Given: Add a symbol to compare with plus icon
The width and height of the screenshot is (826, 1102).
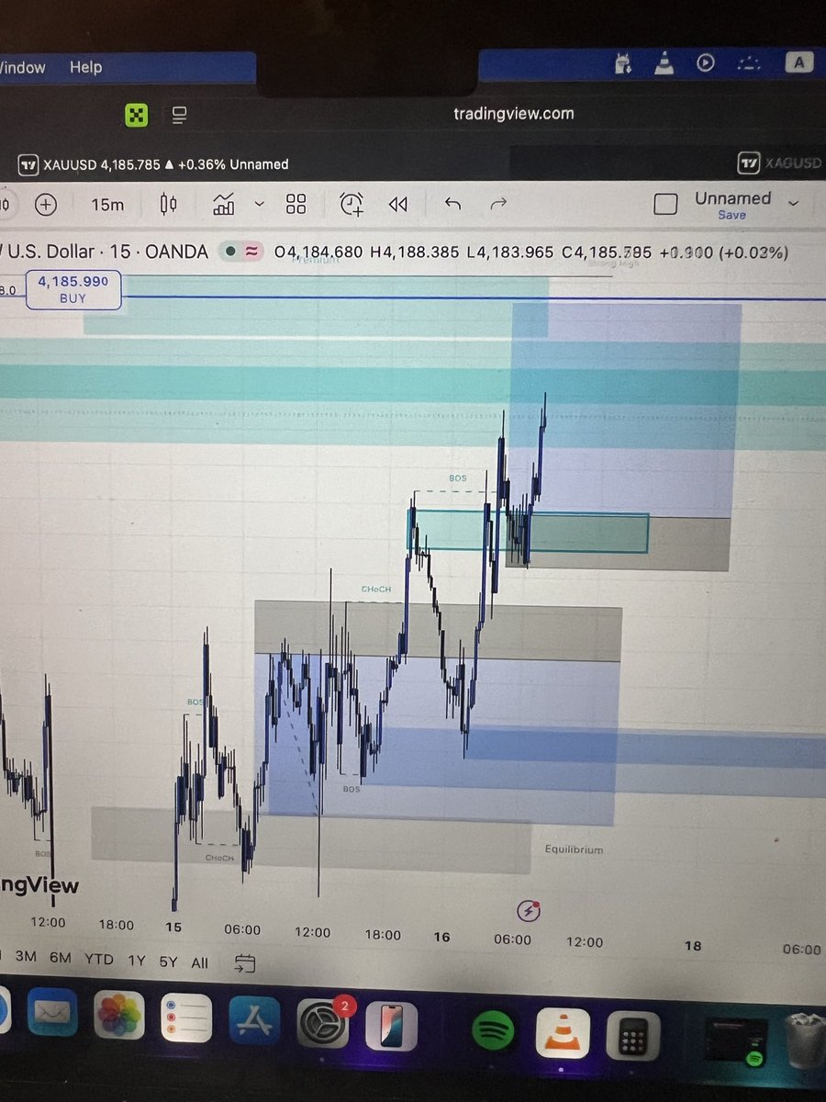Looking at the screenshot, I should pyautogui.click(x=44, y=204).
